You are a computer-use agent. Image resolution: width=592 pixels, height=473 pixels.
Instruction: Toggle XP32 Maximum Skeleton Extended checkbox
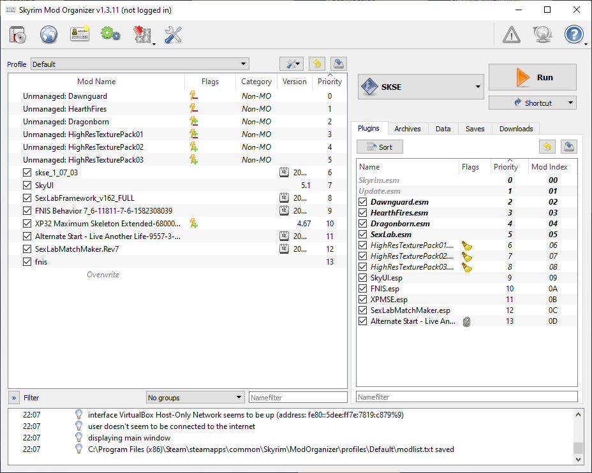[x=27, y=223]
